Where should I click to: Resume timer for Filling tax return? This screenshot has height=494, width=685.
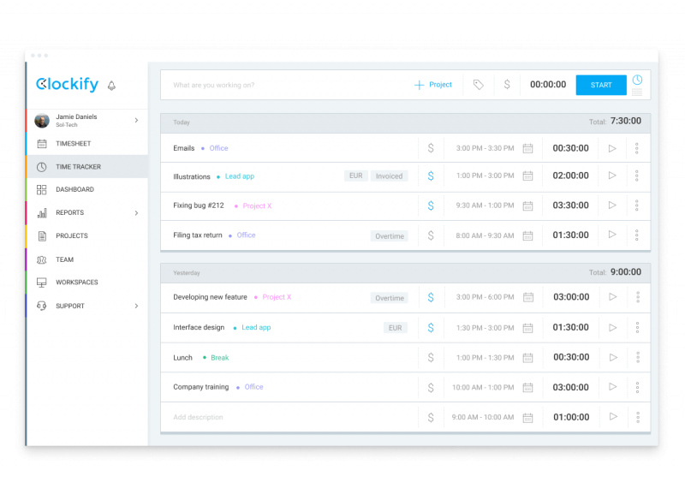(x=612, y=235)
